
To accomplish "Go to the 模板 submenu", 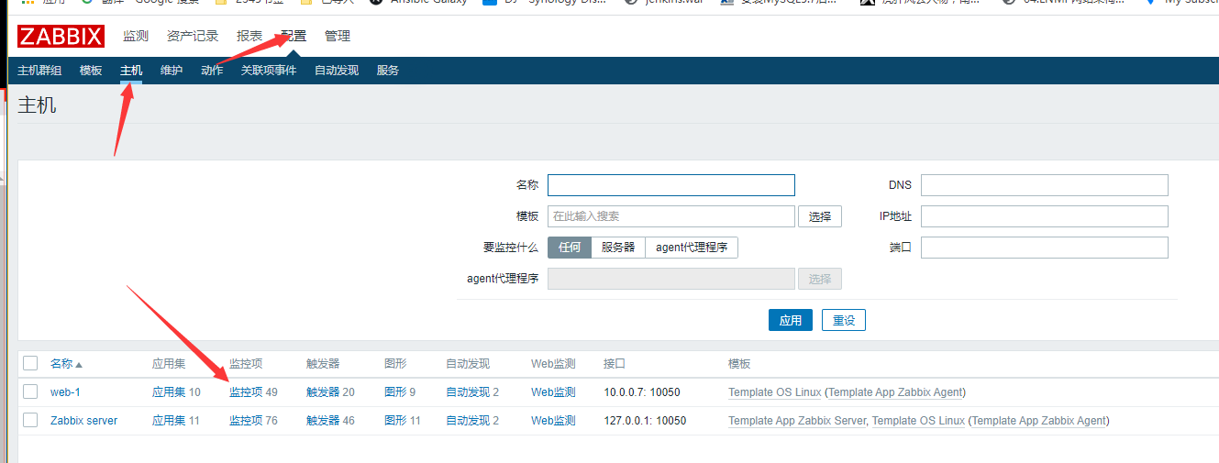I will click(x=91, y=71).
